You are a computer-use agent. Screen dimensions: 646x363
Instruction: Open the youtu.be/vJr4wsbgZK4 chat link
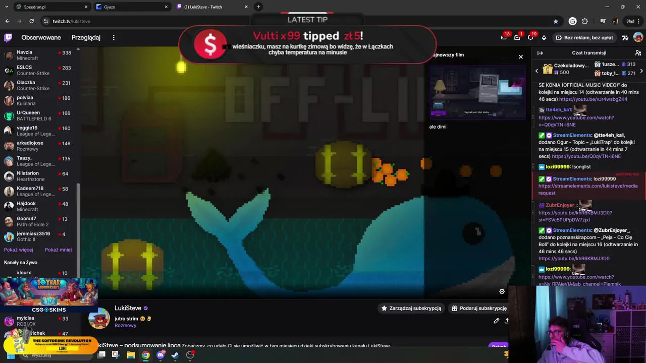[593, 99]
